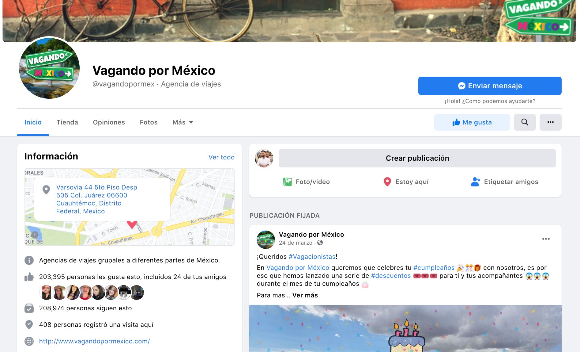Click the red map location marker
The height and width of the screenshot is (352, 580).
(x=132, y=224)
